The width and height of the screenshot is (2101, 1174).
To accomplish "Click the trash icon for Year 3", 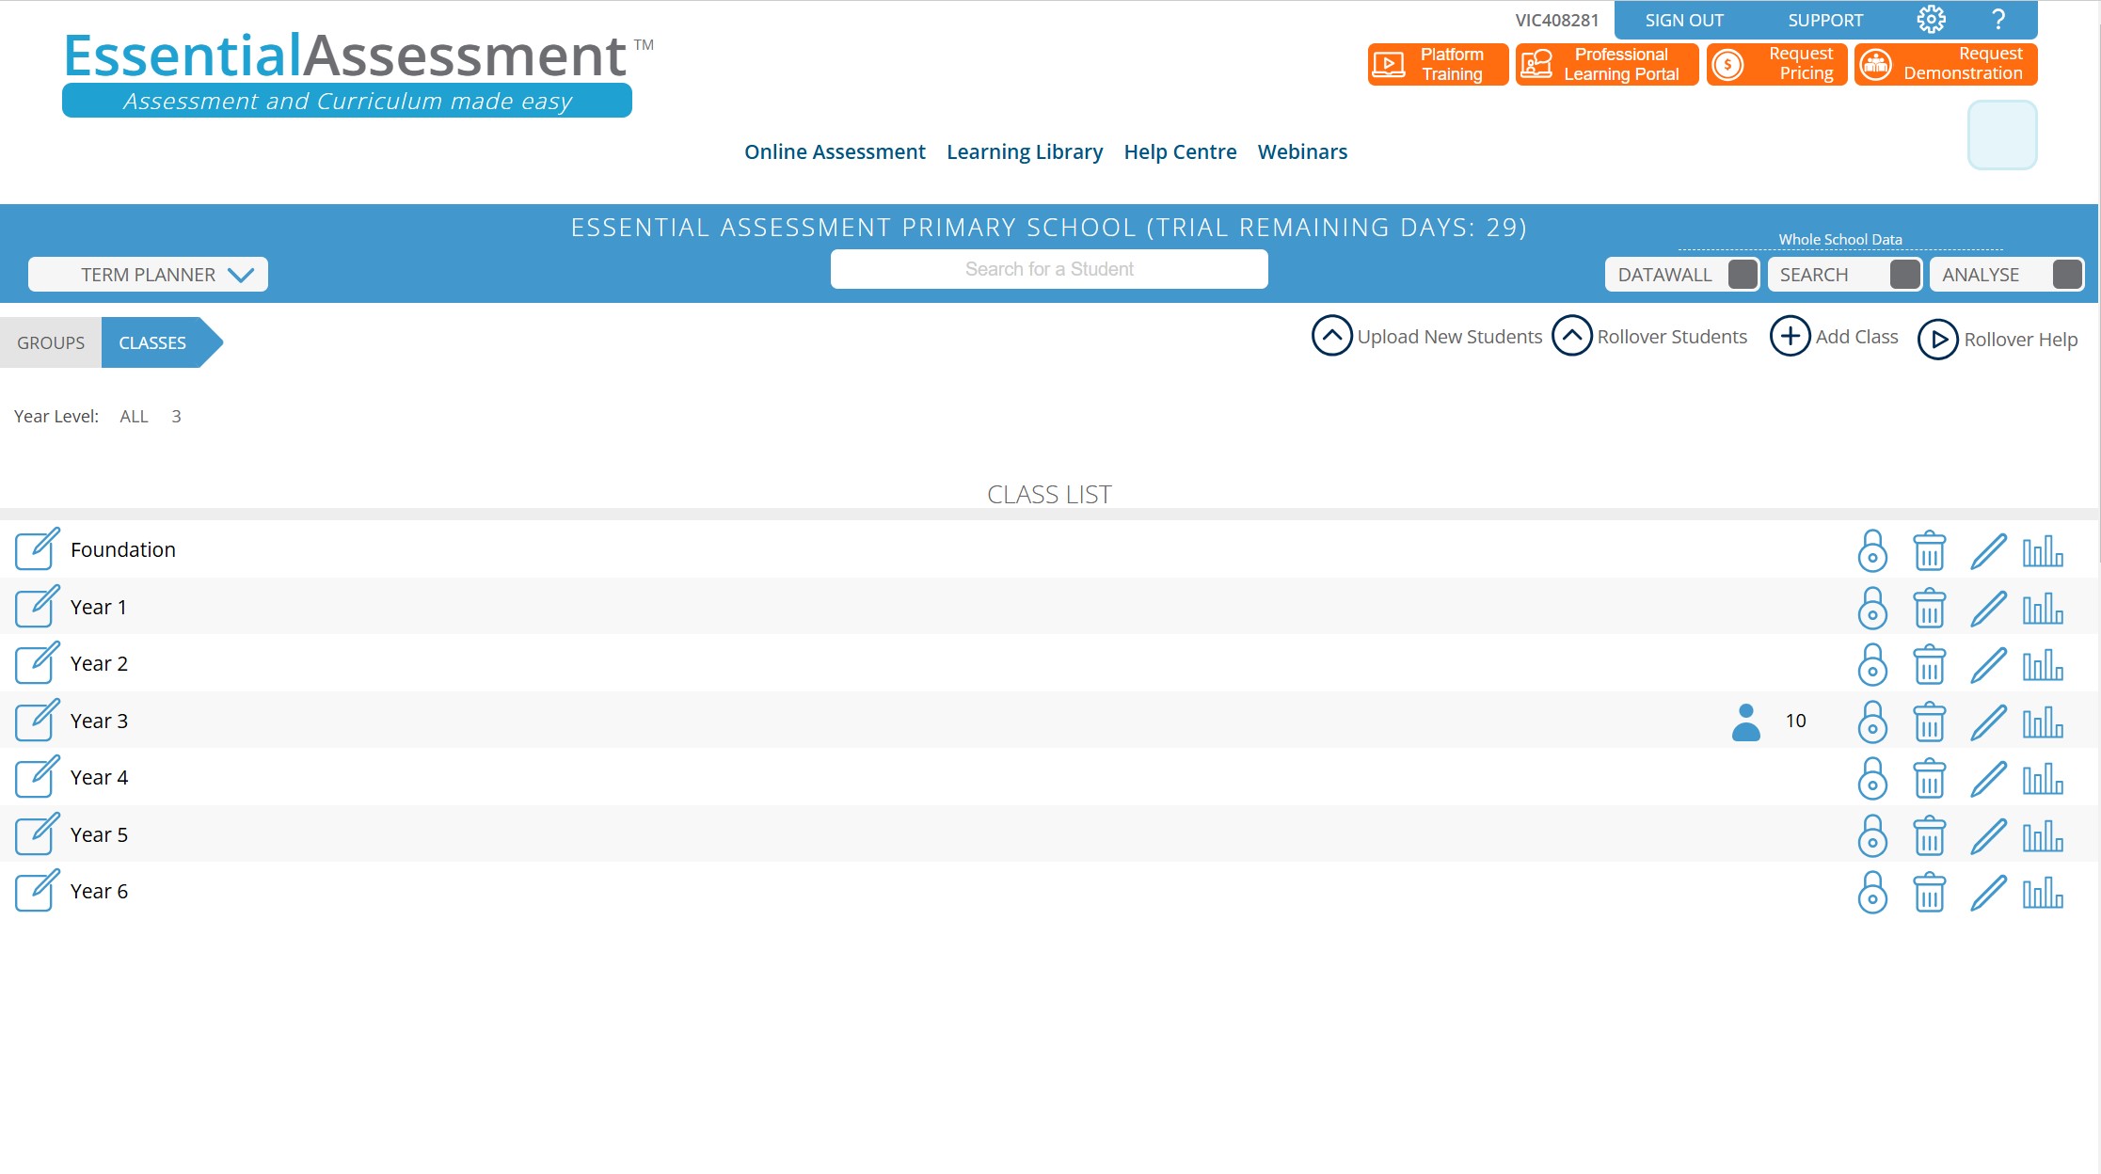I will click(1929, 722).
